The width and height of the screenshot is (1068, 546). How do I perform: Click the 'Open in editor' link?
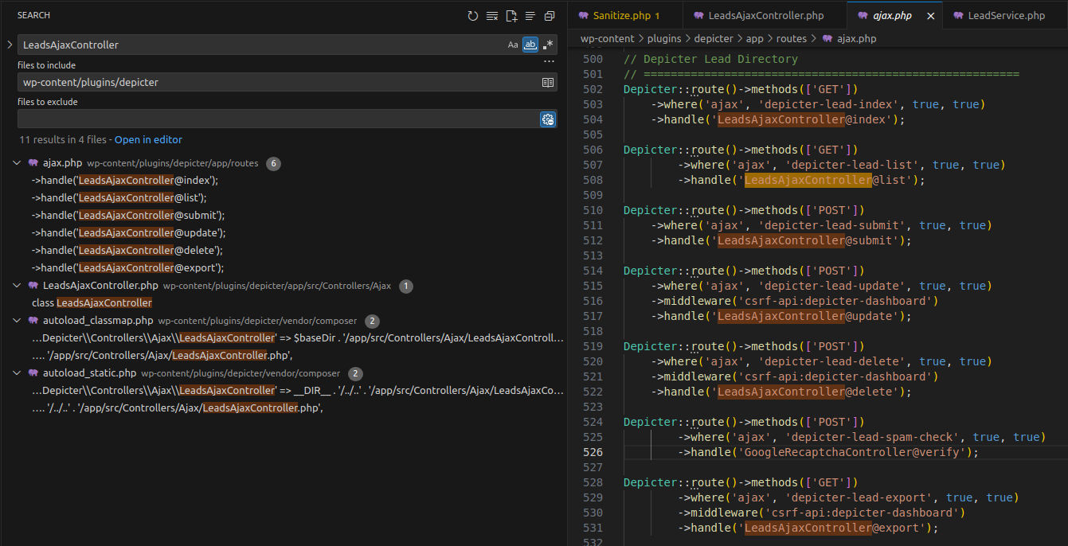[148, 140]
